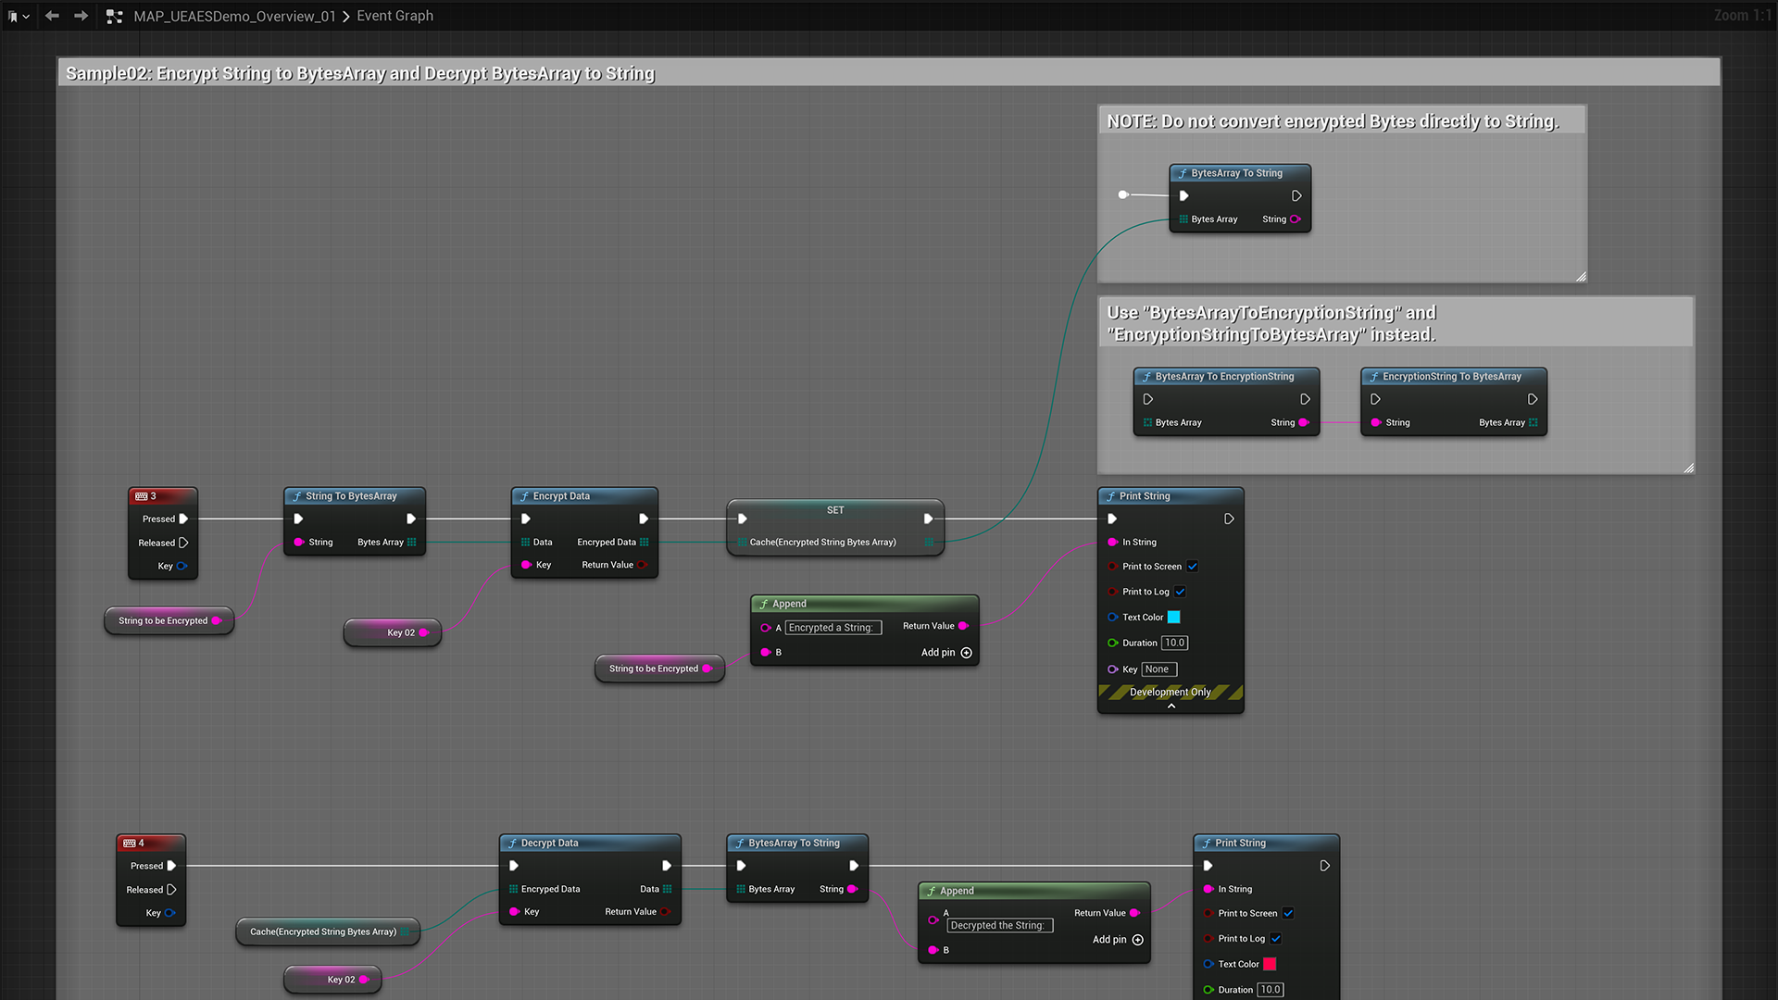Disable Print to Log on lower Print String node
Screen dimensions: 1778x1000
[1276, 938]
